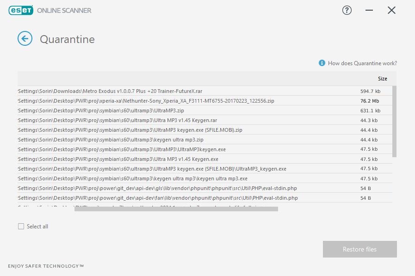This screenshot has height=276, width=415.
Task: Click the 44.3 kb size value
Action: 369,120
